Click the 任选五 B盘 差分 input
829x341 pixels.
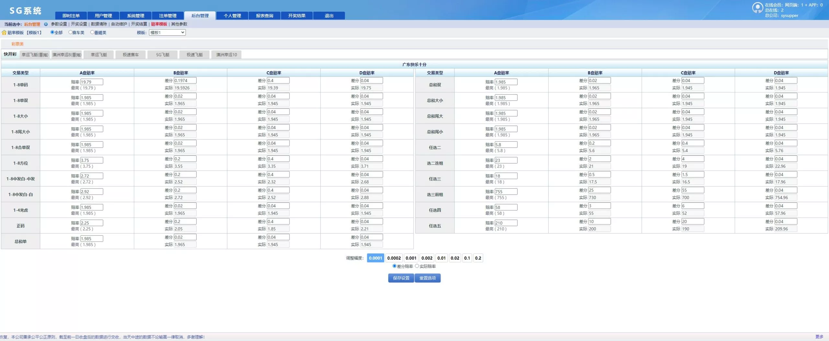599,222
